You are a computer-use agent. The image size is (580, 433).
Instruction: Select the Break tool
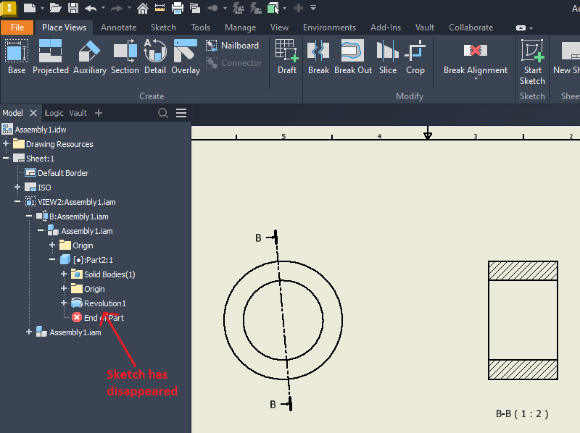[x=318, y=57]
